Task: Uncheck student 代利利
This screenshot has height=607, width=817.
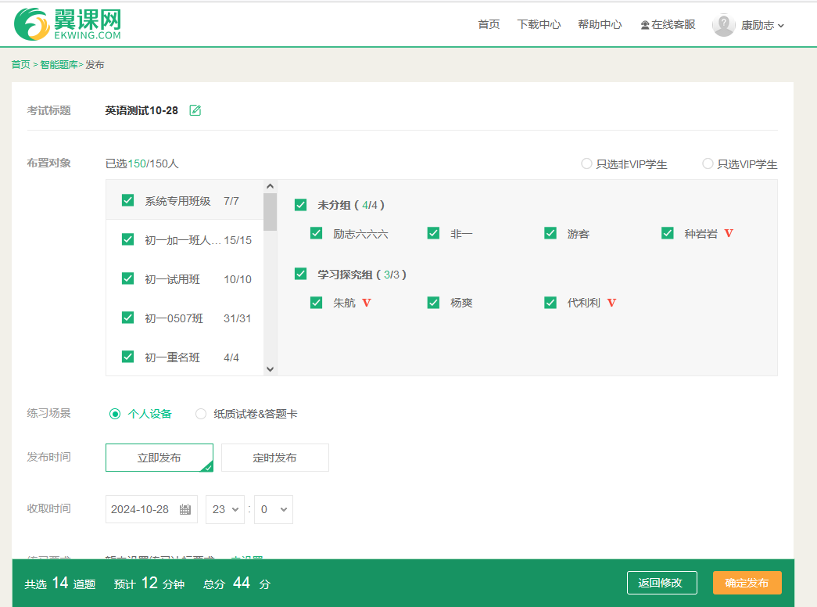Action: [550, 303]
